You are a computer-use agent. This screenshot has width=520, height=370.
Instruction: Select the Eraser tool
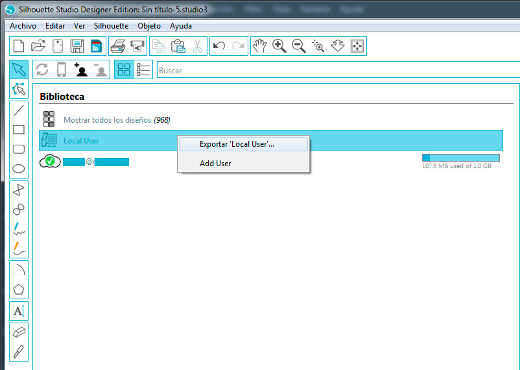(19, 332)
